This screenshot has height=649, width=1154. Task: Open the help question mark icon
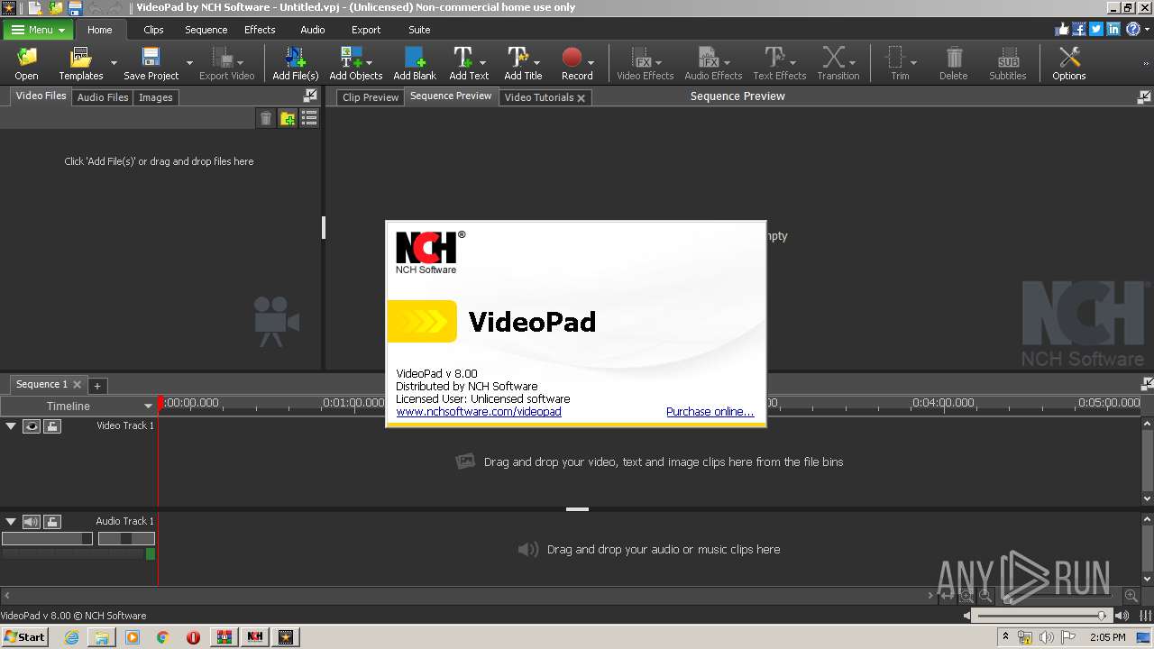1133,29
